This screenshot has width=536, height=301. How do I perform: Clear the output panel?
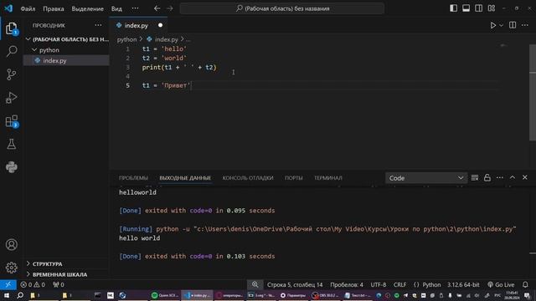click(x=475, y=178)
